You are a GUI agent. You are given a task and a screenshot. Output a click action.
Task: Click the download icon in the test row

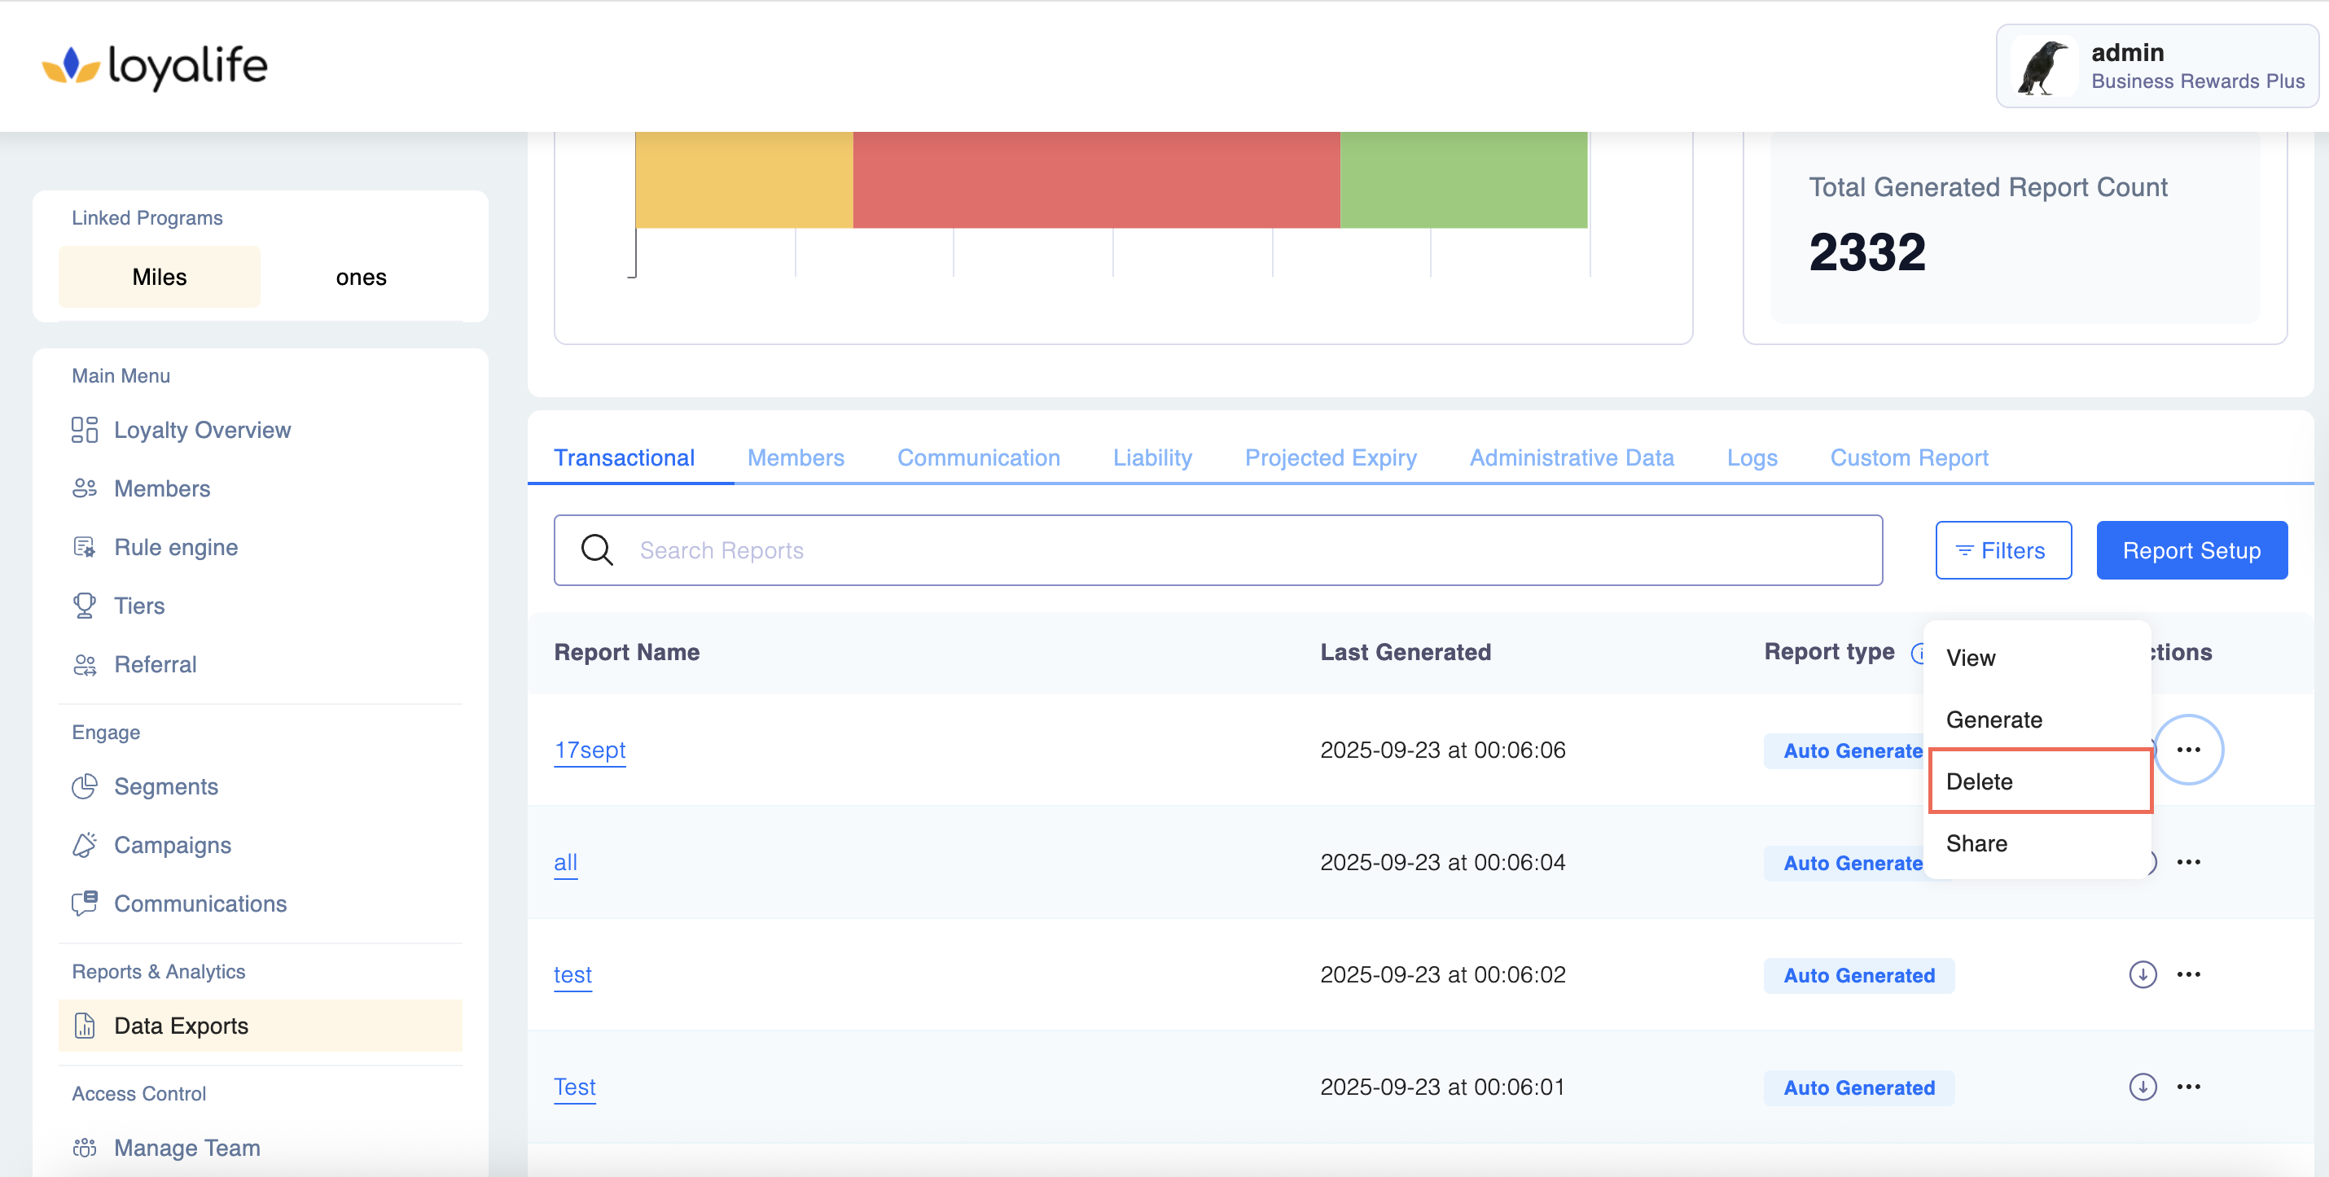(x=2142, y=974)
